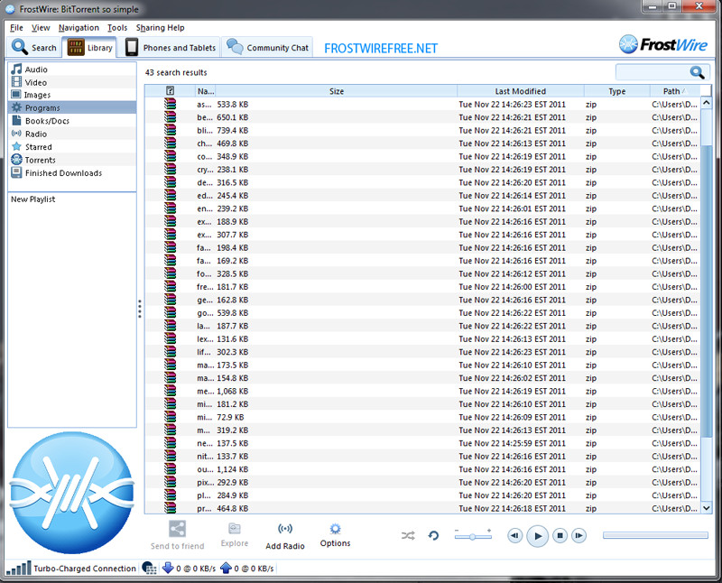Click the download speed arrow icon
This screenshot has width=722, height=583.
[168, 568]
